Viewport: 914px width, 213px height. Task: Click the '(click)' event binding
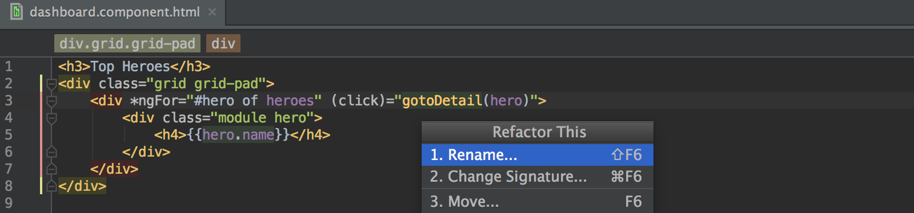[358, 101]
